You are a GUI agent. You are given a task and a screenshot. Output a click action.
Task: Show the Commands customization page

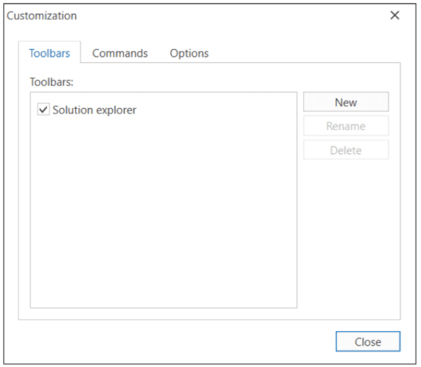120,53
